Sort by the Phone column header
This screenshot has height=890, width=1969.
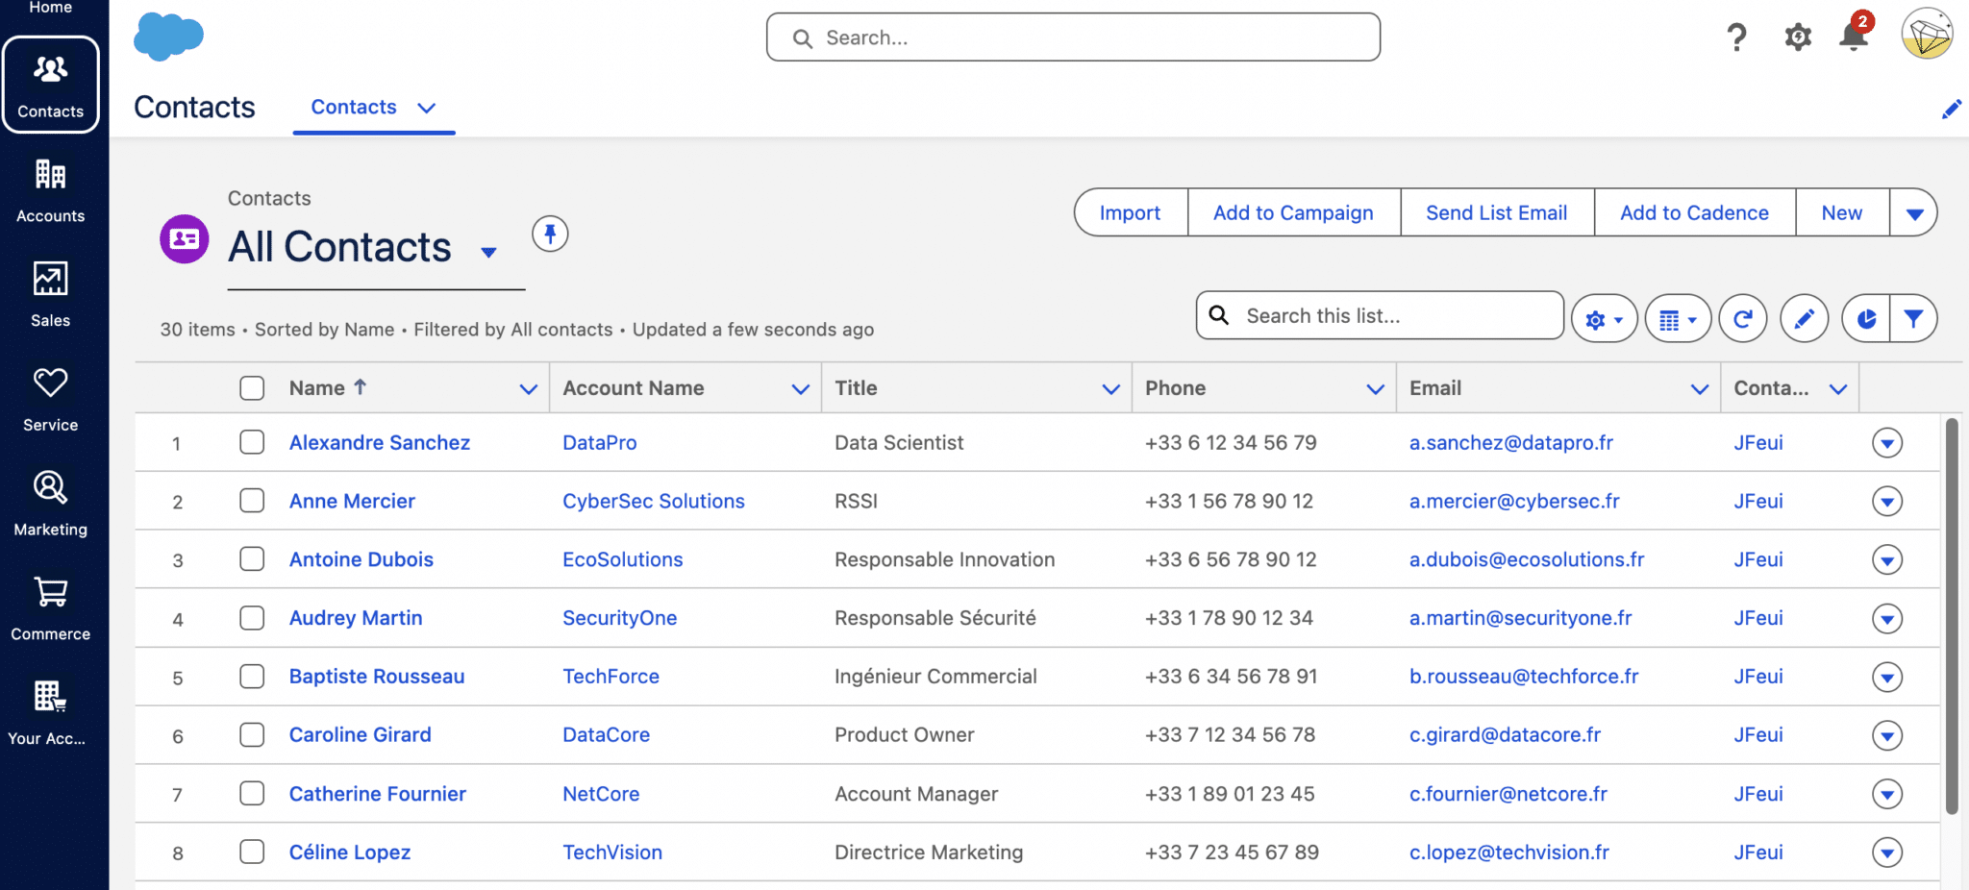click(x=1175, y=388)
